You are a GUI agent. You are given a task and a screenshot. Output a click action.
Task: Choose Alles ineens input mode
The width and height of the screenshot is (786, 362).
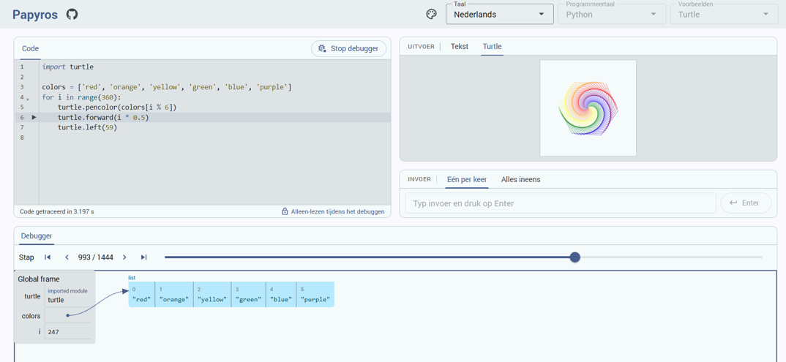pyautogui.click(x=521, y=179)
